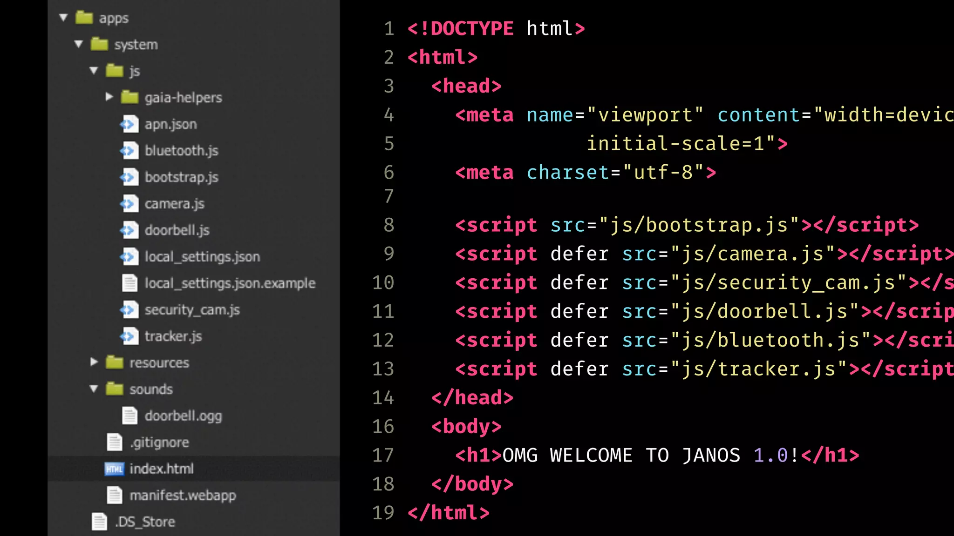954x536 pixels.
Task: Select the system folder label
Action: click(136, 45)
